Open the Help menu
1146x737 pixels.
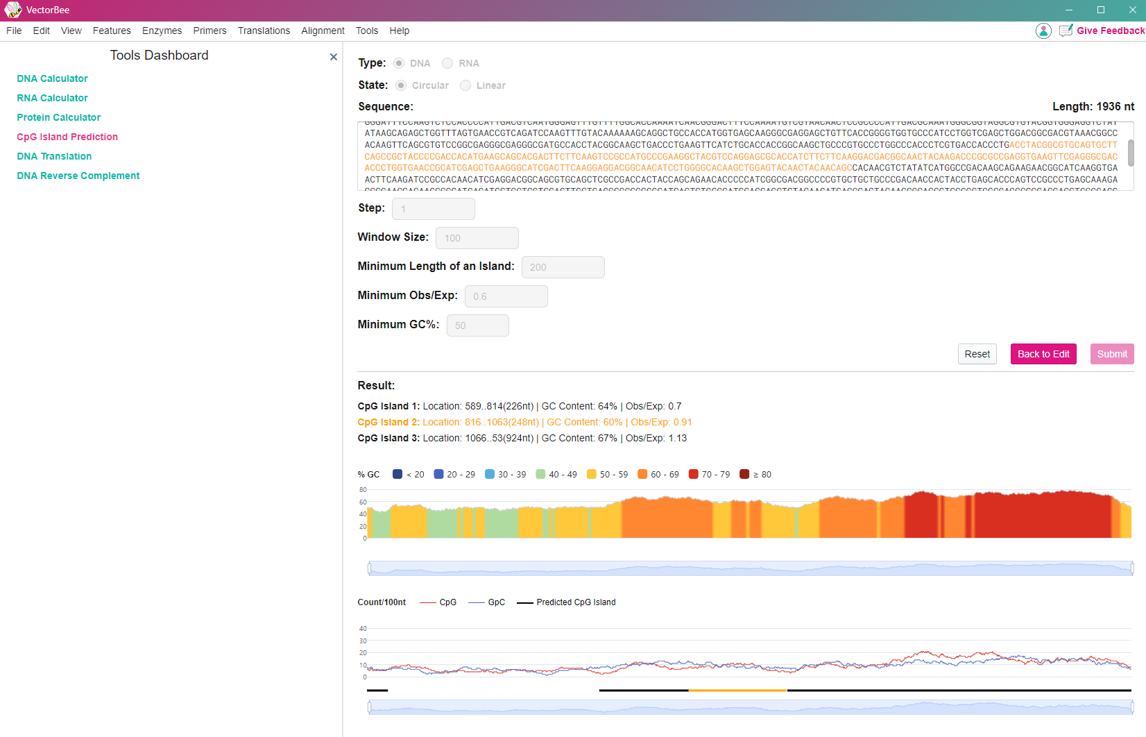tap(400, 31)
